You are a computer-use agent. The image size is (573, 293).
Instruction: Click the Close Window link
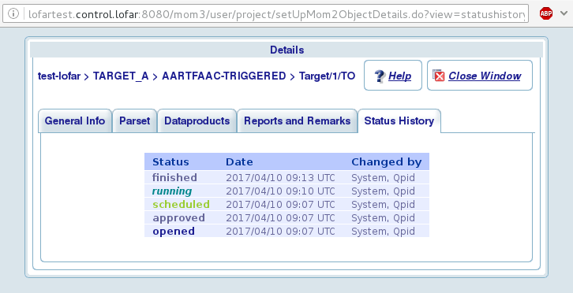(485, 76)
